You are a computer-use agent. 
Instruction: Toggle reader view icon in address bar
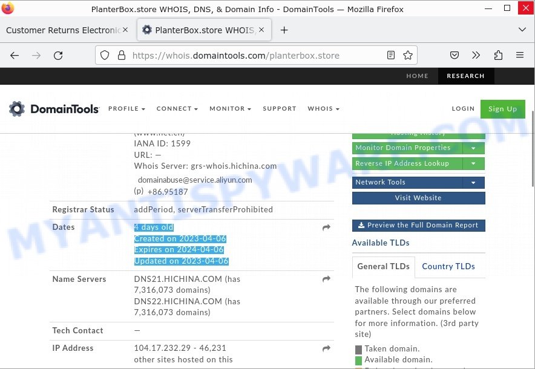click(x=391, y=55)
